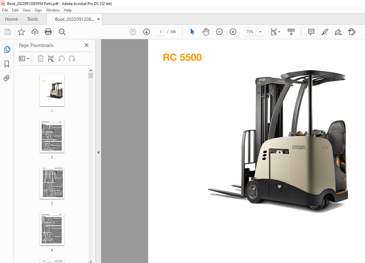365x263 pixels.
Task: Open the Sign menu
Action: click(x=38, y=10)
